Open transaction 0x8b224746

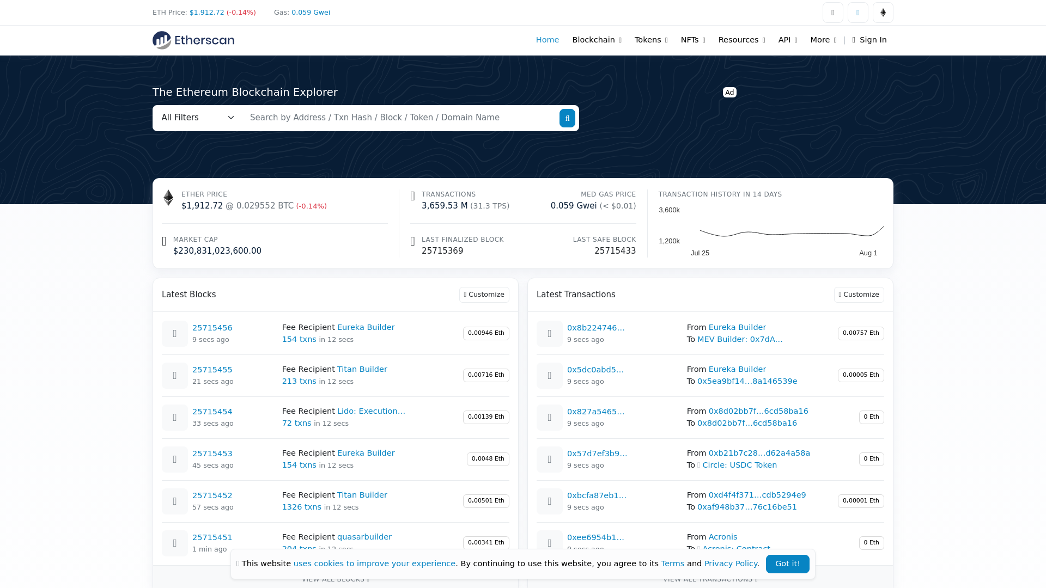click(596, 328)
